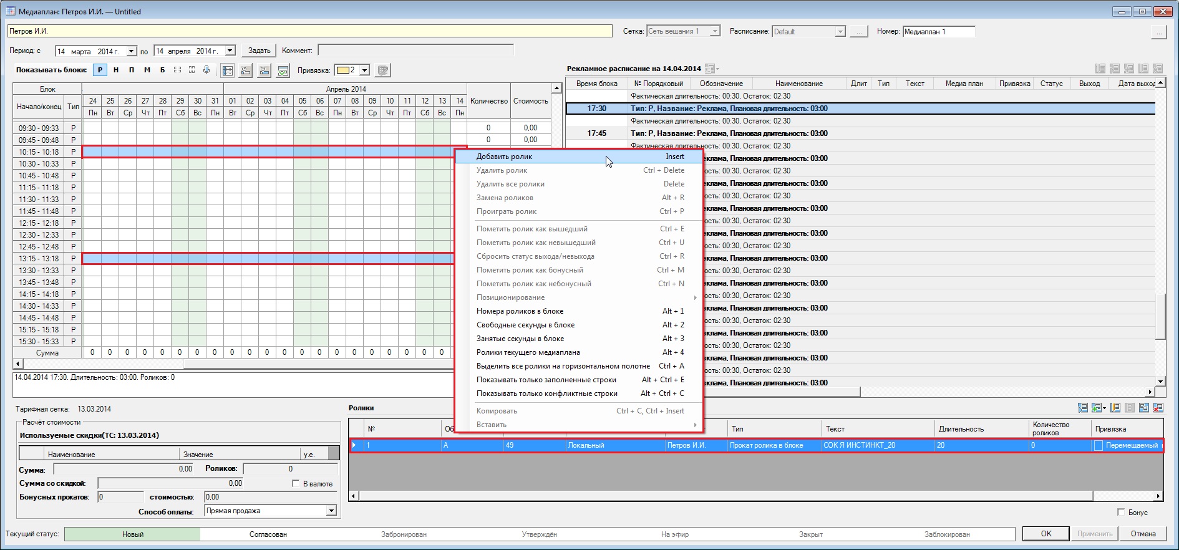The image size is (1179, 550).
Task: Click grayed spot layout icon in Ролики toolbar
Action: pyautogui.click(x=1130, y=408)
